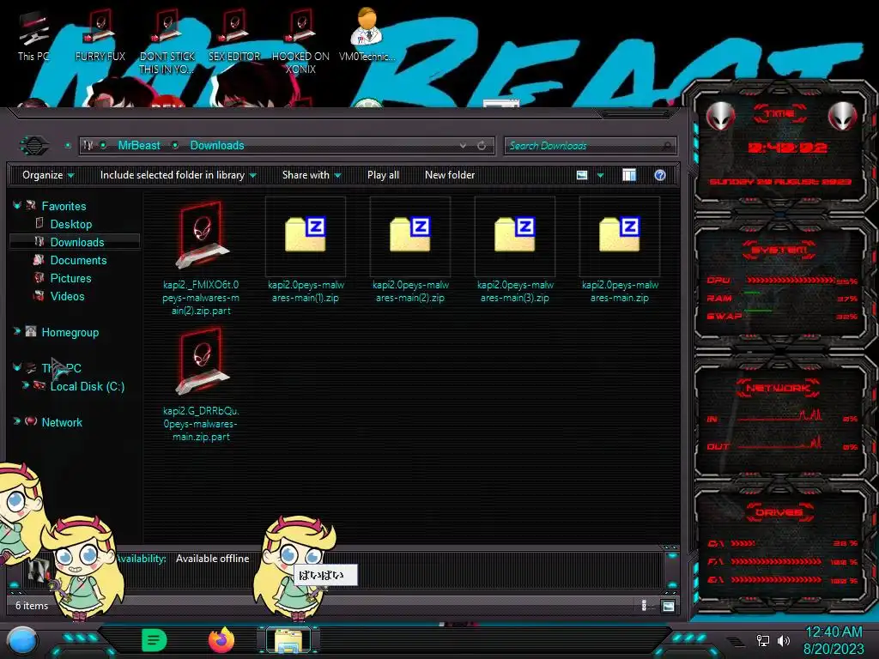Open address bar history dropdown
879x659 pixels.
(463, 146)
